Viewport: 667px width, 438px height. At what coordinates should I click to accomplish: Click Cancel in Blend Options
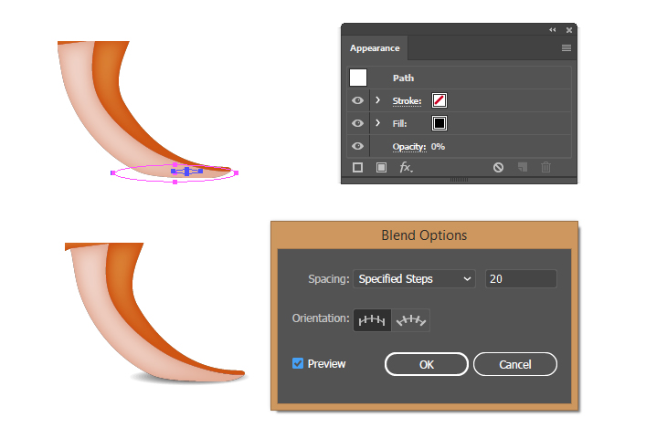[x=515, y=364]
